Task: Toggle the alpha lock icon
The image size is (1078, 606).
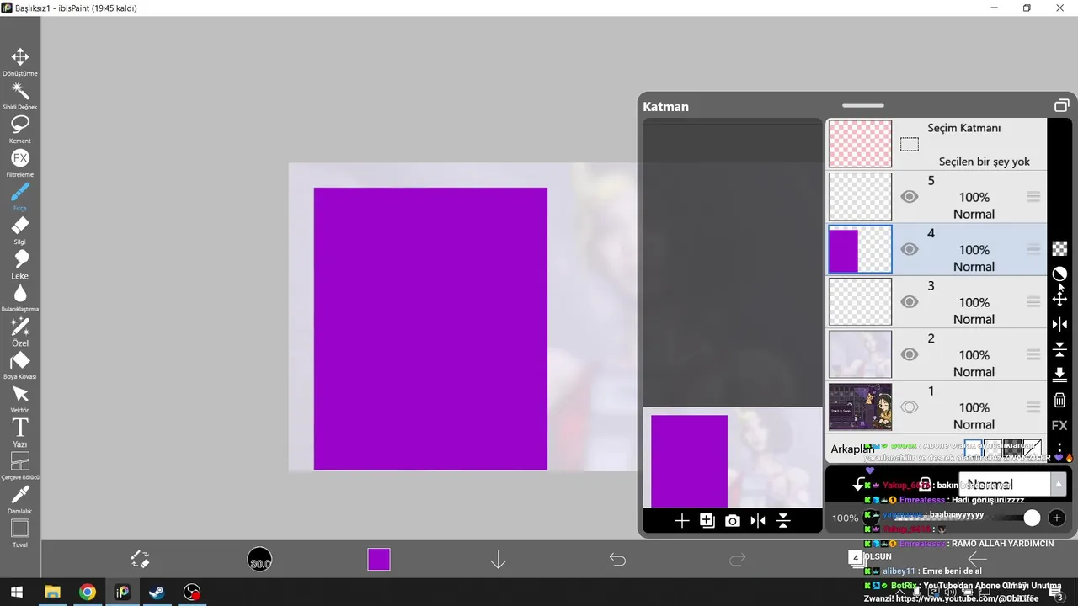Action: pos(925,484)
